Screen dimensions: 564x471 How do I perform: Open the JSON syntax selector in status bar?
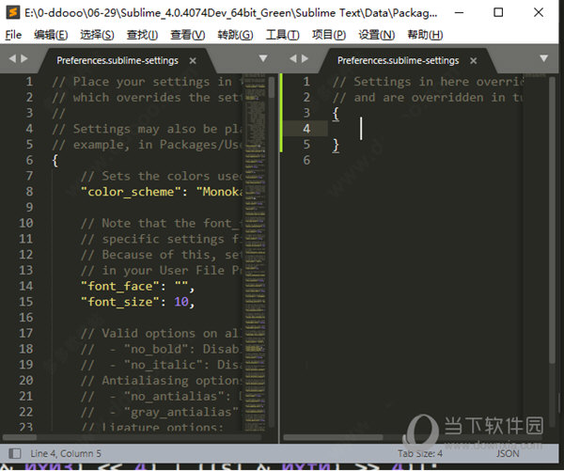(x=506, y=453)
